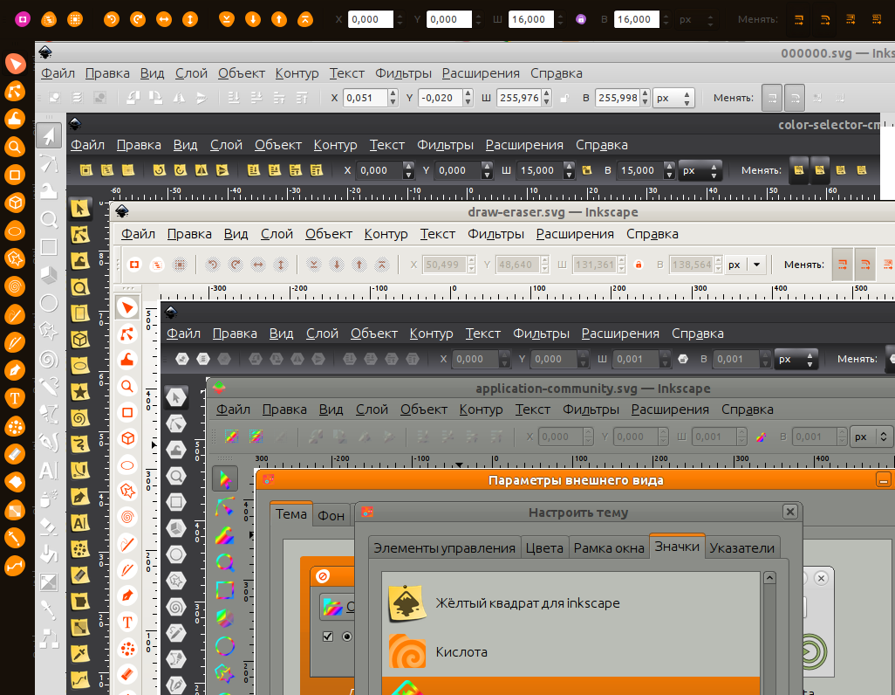Click icon theme list scrollbar up arrow
This screenshot has width=895, height=695.
point(769,578)
